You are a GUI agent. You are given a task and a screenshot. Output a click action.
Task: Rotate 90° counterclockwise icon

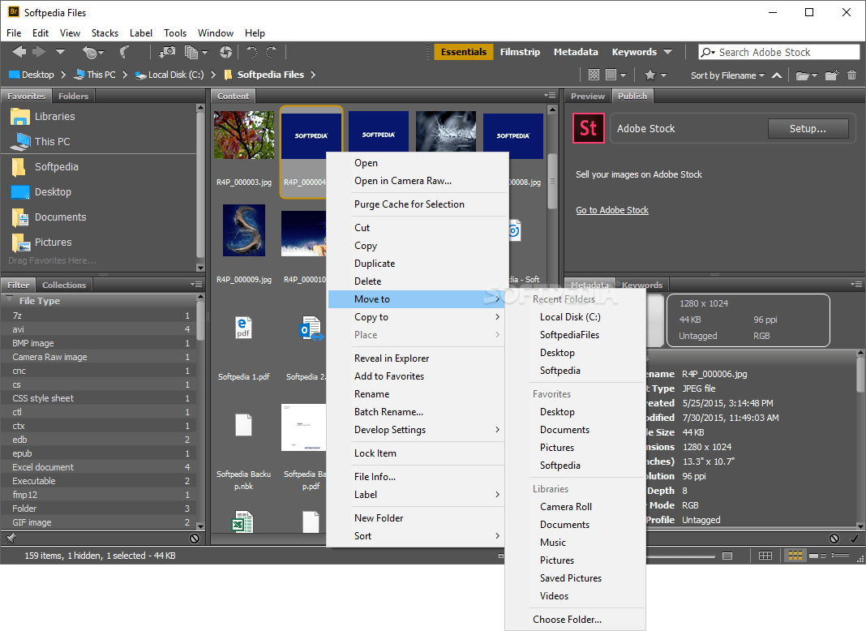pos(252,52)
